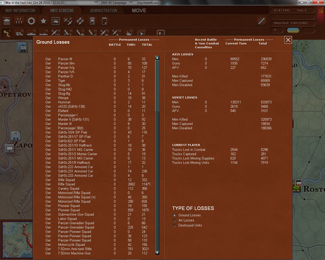Screen dimensions: 325x260
Task: Click the SdKfz-231 Armored Car row
Action: click(x=99, y=171)
